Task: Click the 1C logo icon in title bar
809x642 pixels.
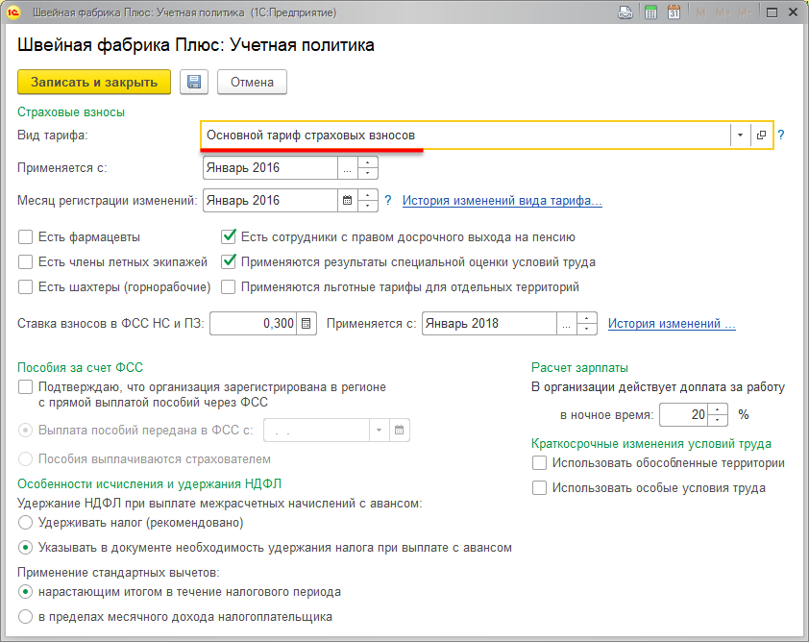Action: (x=13, y=12)
